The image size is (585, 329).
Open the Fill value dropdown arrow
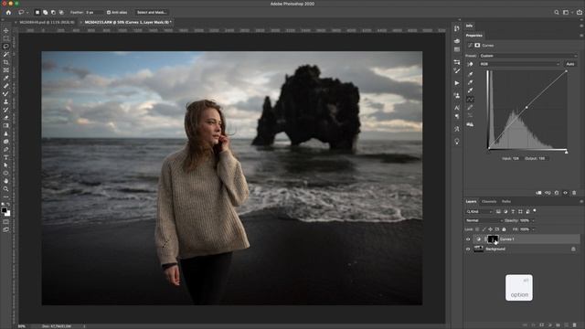(x=533, y=229)
